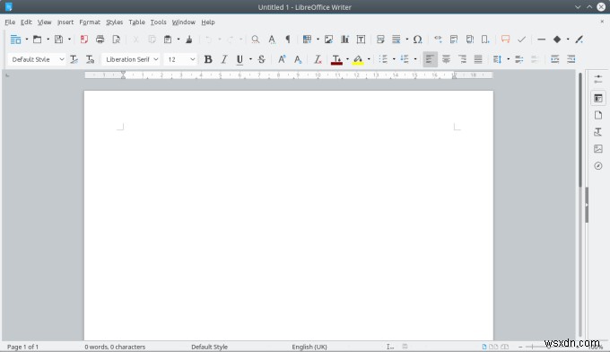Image resolution: width=610 pixels, height=352 pixels.
Task: Align text right
Action: point(462,59)
